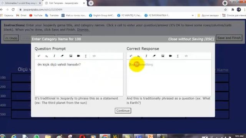246x138 pixels.
Task: Toggle italic in Correct Response toolbar
Action: (146, 56)
